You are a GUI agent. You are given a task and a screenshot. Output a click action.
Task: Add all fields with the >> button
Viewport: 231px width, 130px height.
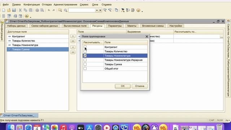(73, 41)
